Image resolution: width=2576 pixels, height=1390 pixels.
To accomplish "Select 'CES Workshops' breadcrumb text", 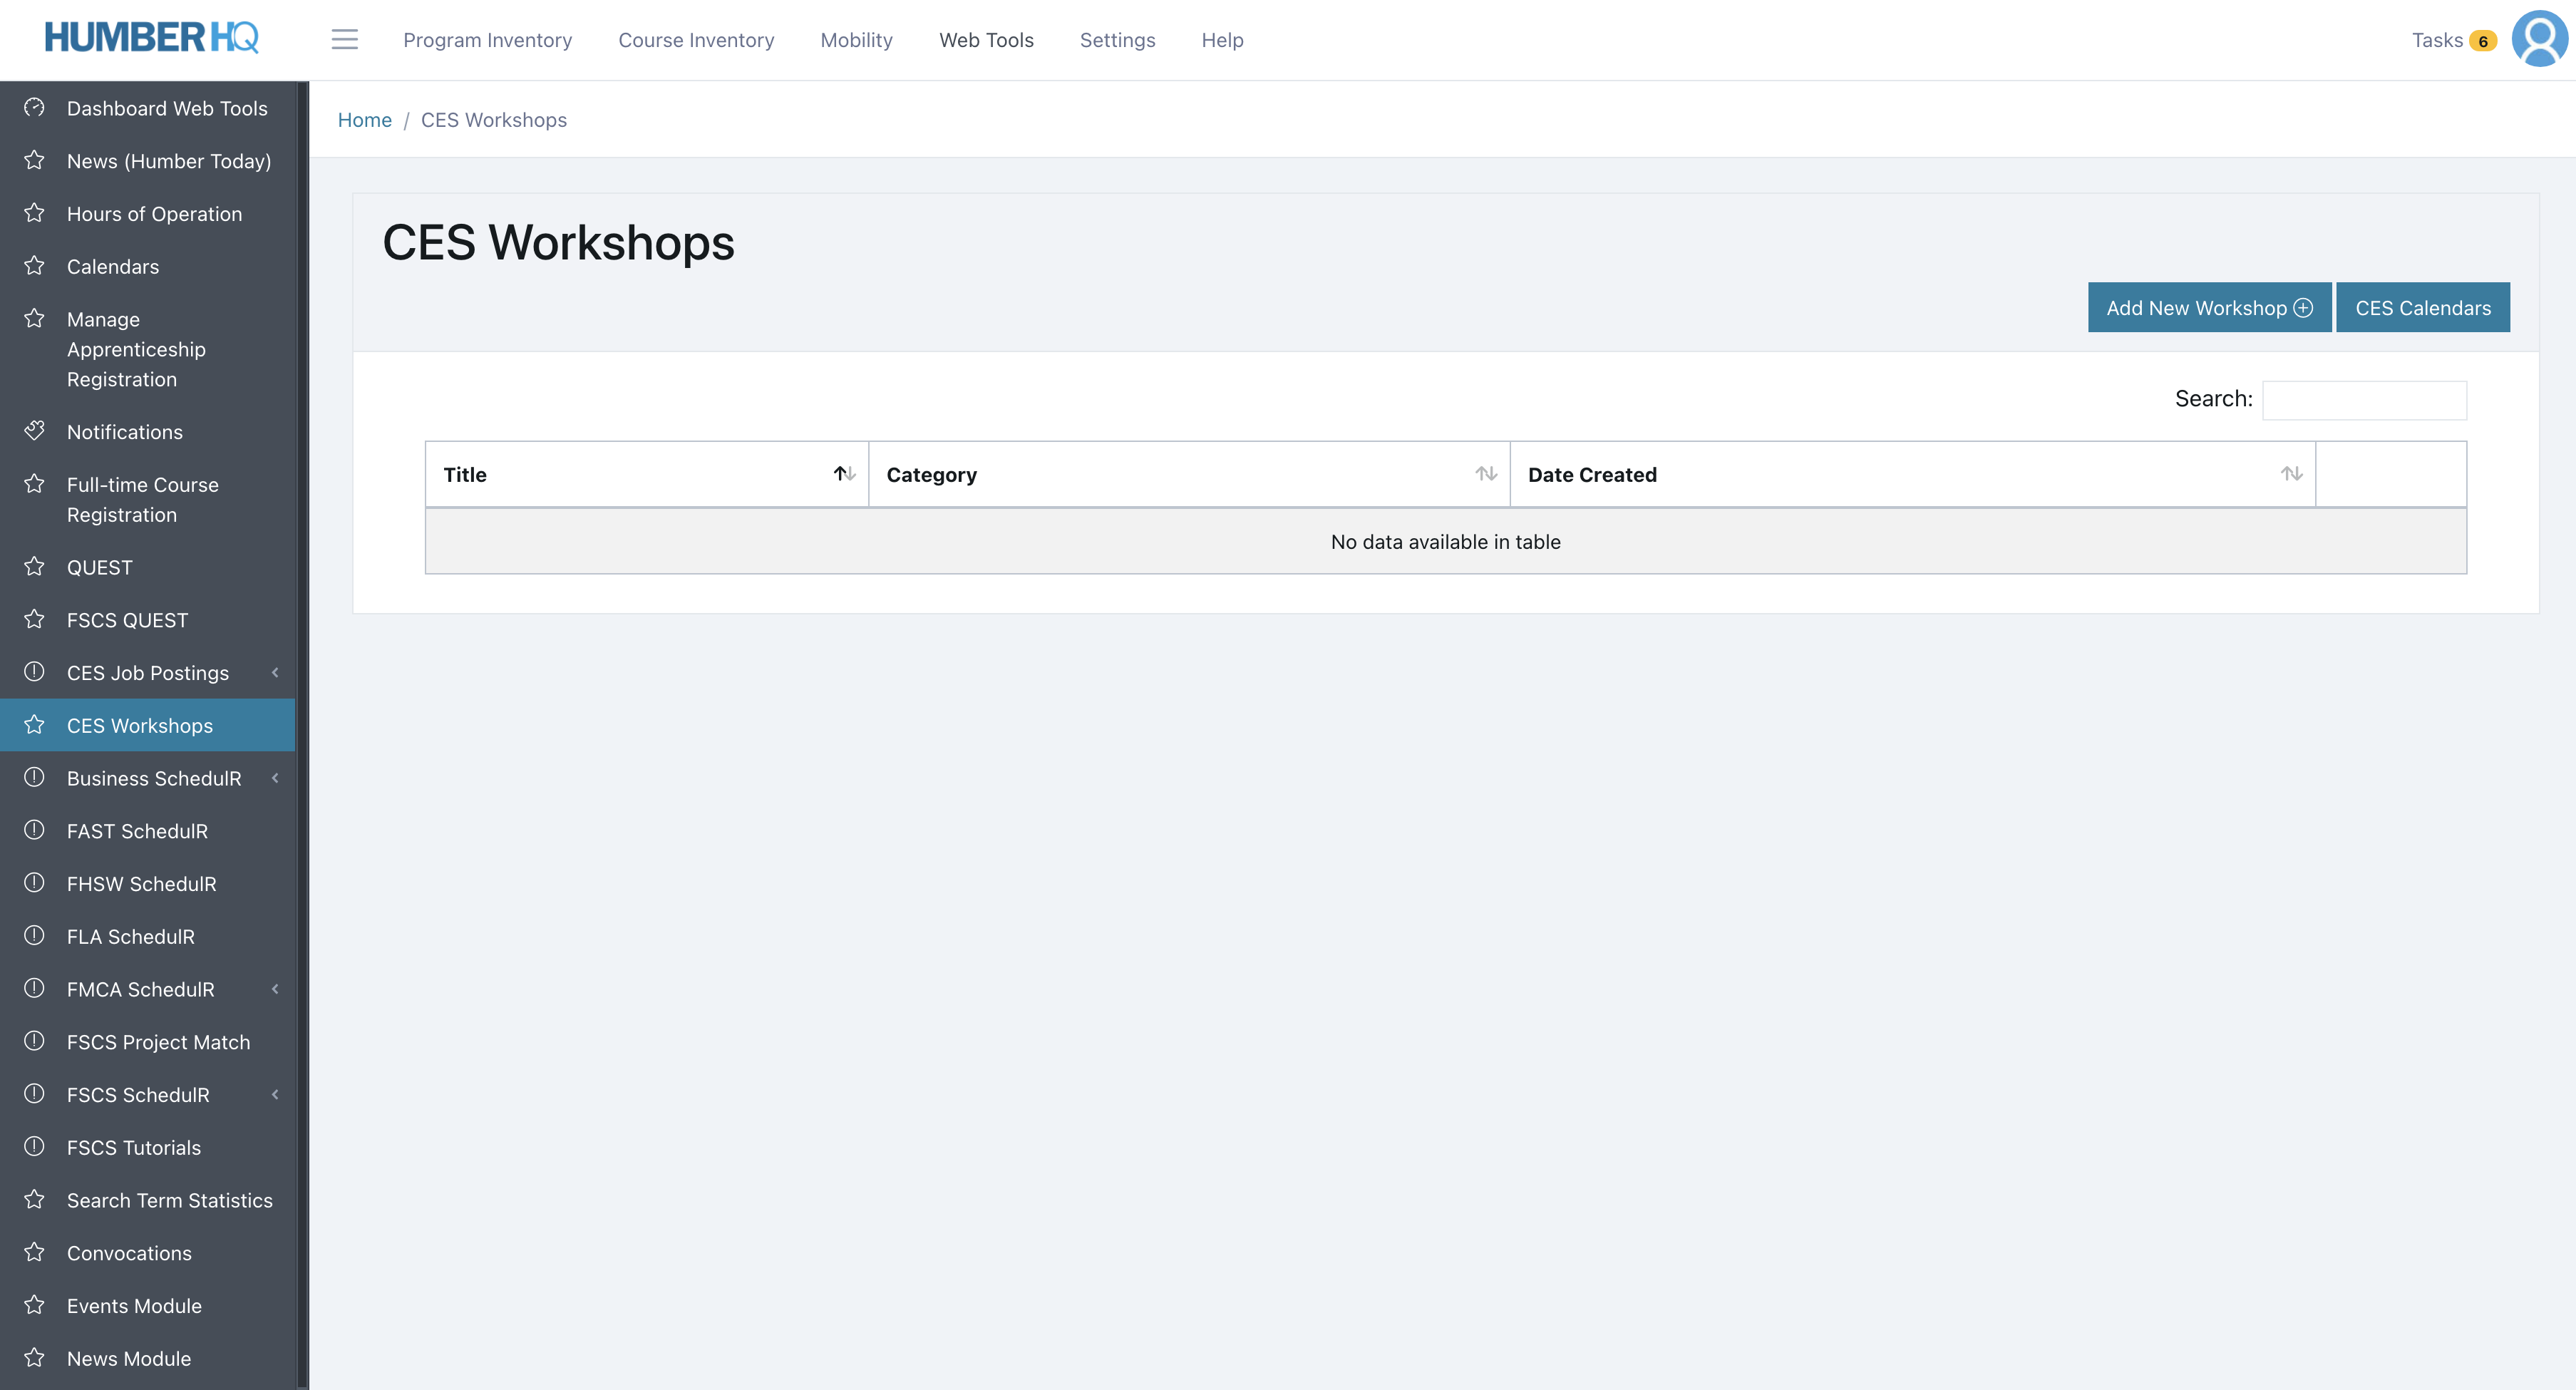I will [x=493, y=120].
